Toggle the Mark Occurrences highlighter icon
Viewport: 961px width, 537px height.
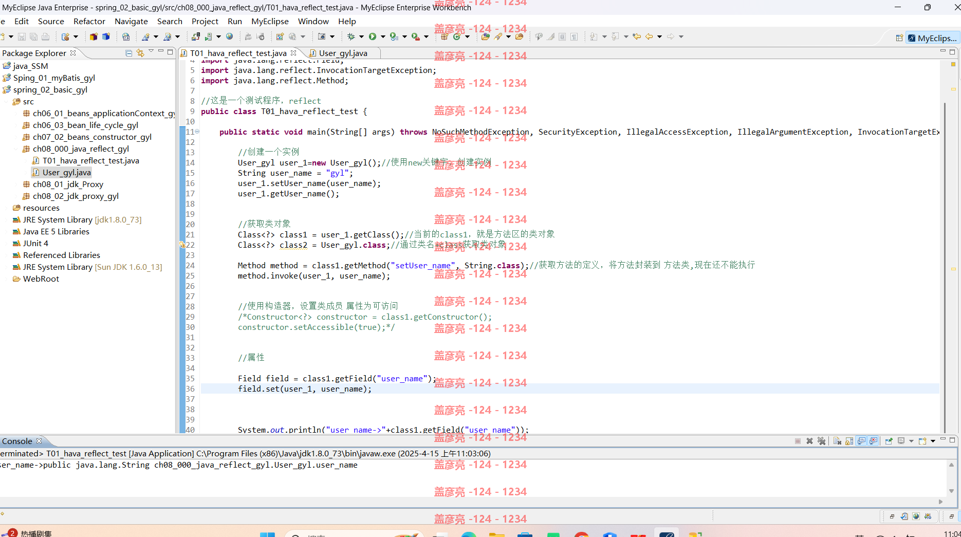point(550,36)
